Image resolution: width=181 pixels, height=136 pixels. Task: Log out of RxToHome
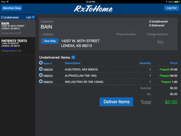point(172,8)
